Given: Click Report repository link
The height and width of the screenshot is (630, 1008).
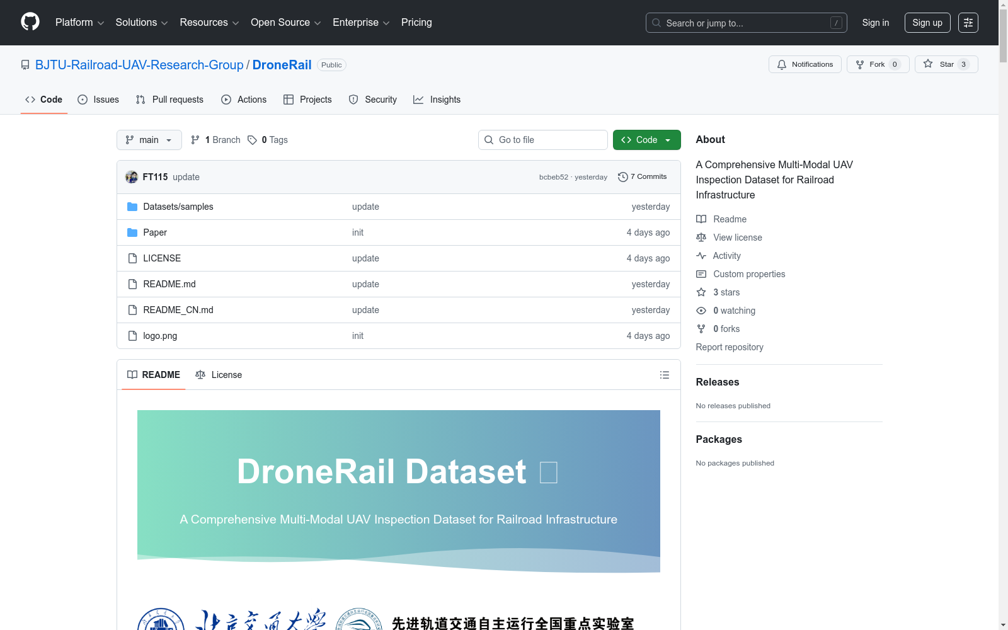Looking at the screenshot, I should 730,347.
